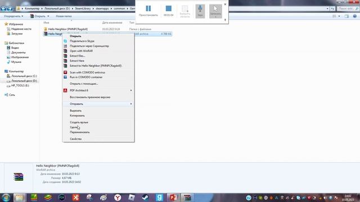Toggle the preview pane button
The image size is (360, 202).
[x=346, y=16]
